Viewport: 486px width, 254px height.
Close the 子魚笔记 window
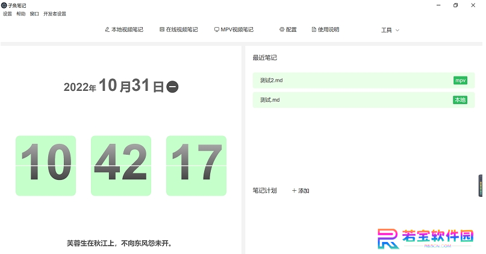tap(473, 5)
